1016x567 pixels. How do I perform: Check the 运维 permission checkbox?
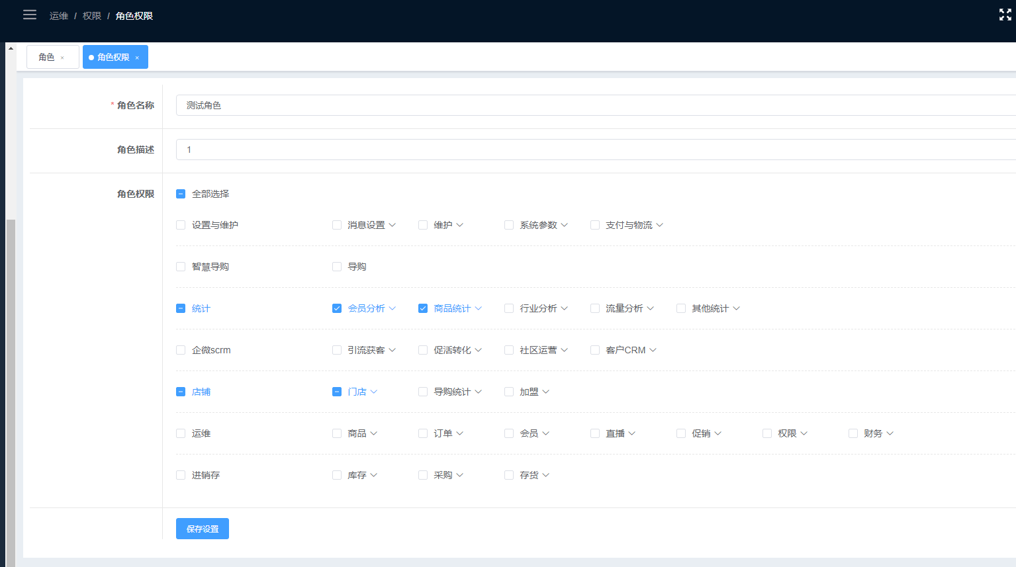[181, 433]
